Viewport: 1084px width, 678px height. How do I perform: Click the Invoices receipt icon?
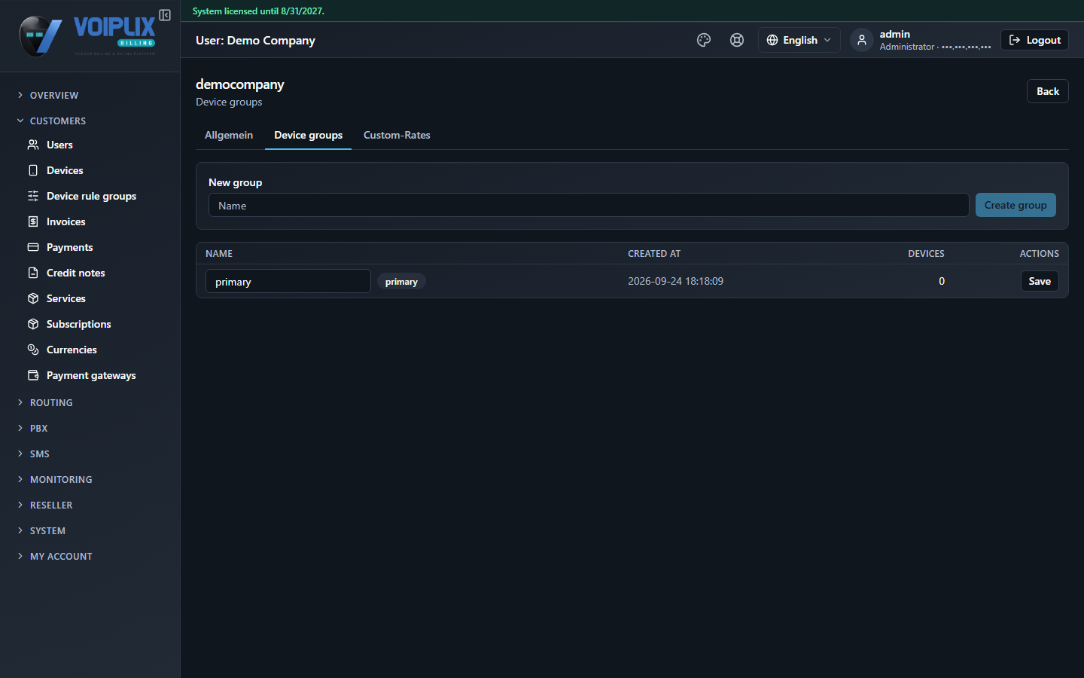[33, 221]
